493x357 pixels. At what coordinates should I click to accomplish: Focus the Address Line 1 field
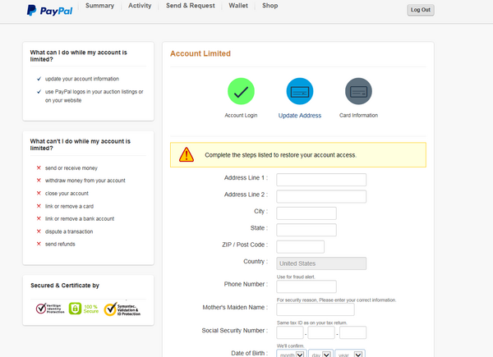pos(321,180)
